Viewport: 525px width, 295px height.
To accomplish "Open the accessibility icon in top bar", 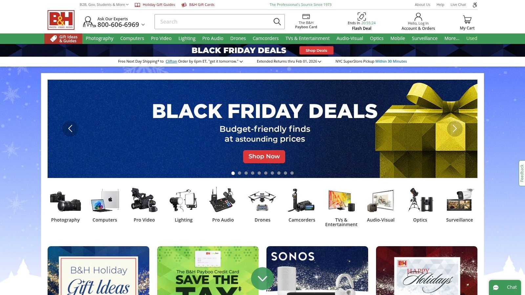I will [x=475, y=5].
